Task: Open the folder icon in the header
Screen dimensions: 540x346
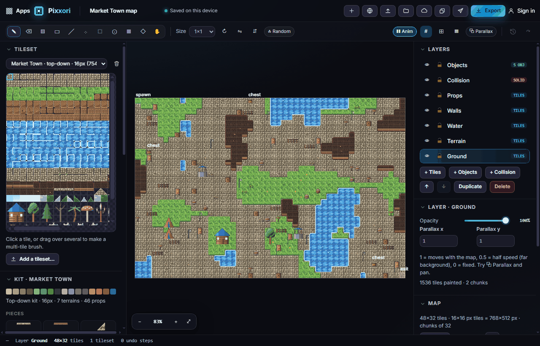Action: (406, 11)
